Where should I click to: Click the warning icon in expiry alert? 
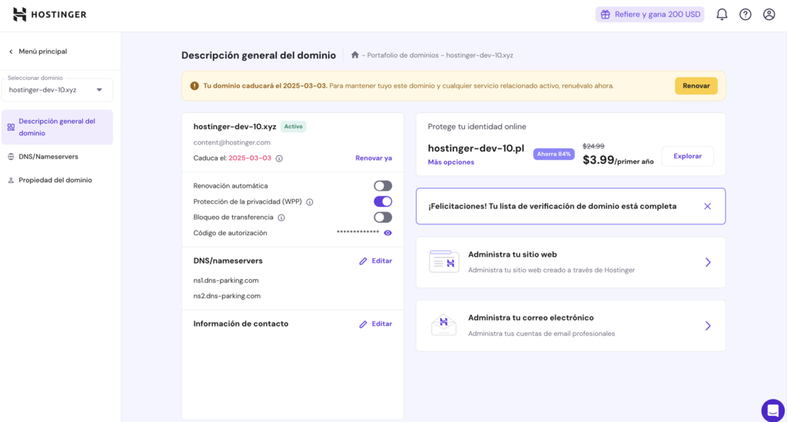tap(194, 86)
